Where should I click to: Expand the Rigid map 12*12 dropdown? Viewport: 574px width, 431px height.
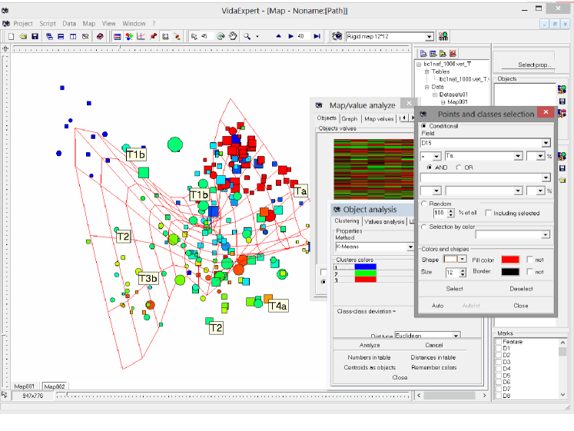(429, 36)
